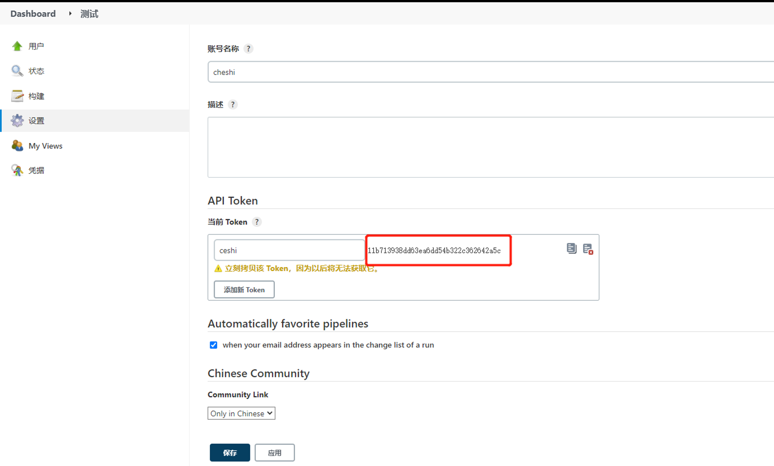
Task: Click the gear 设置 icon
Action: (x=17, y=121)
